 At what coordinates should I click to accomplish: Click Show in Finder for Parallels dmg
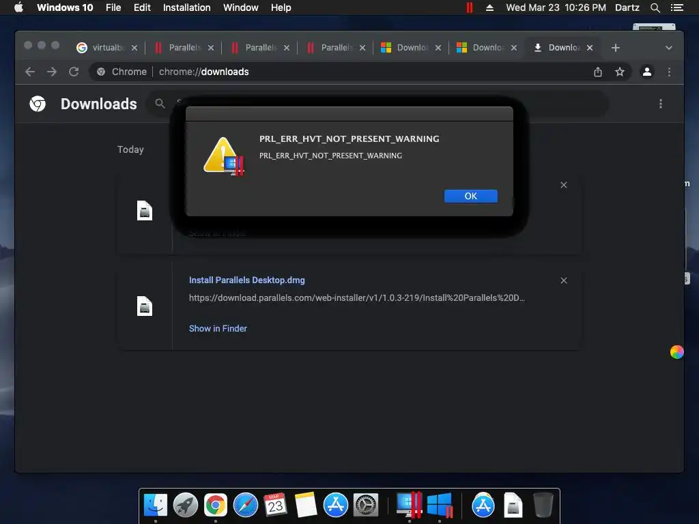pos(218,328)
